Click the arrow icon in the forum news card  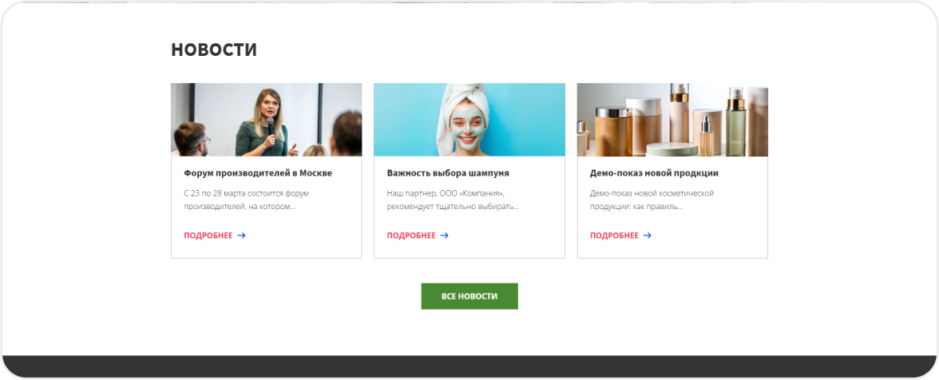pos(241,236)
